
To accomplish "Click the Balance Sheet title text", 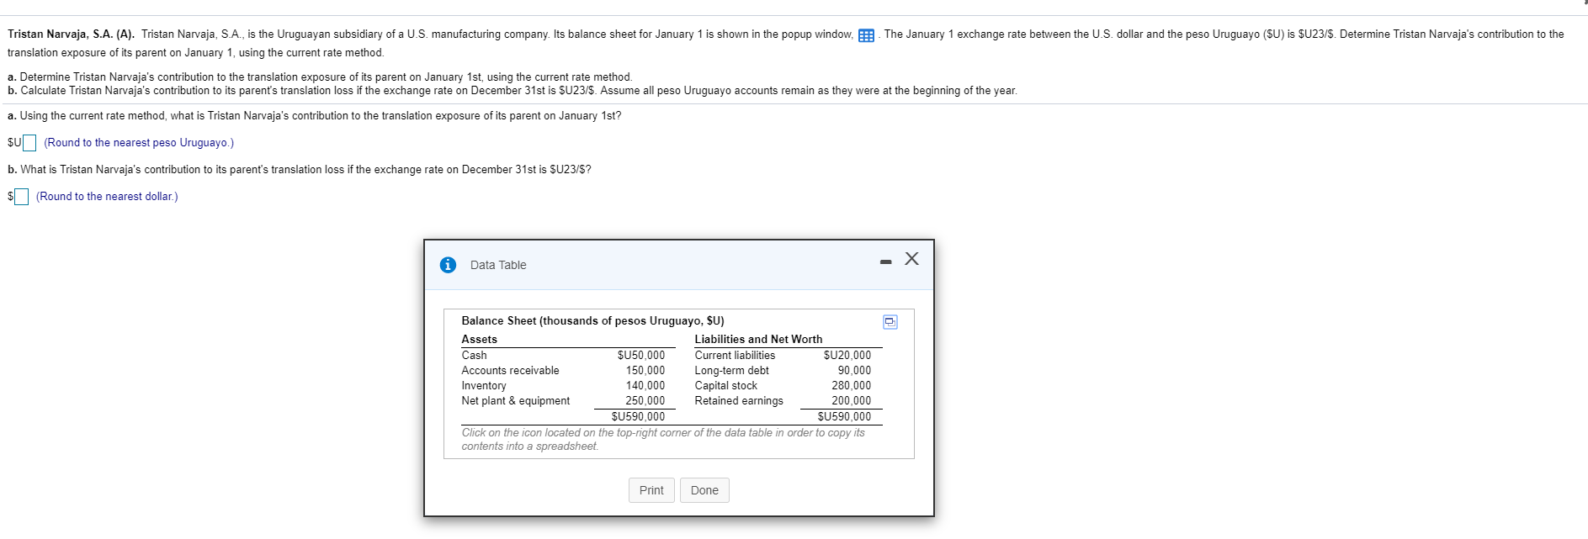I will coord(592,321).
